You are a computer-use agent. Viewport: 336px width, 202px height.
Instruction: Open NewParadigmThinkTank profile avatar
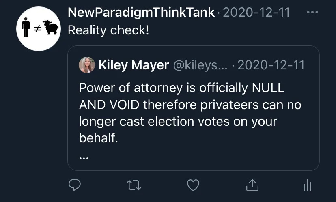(x=39, y=29)
